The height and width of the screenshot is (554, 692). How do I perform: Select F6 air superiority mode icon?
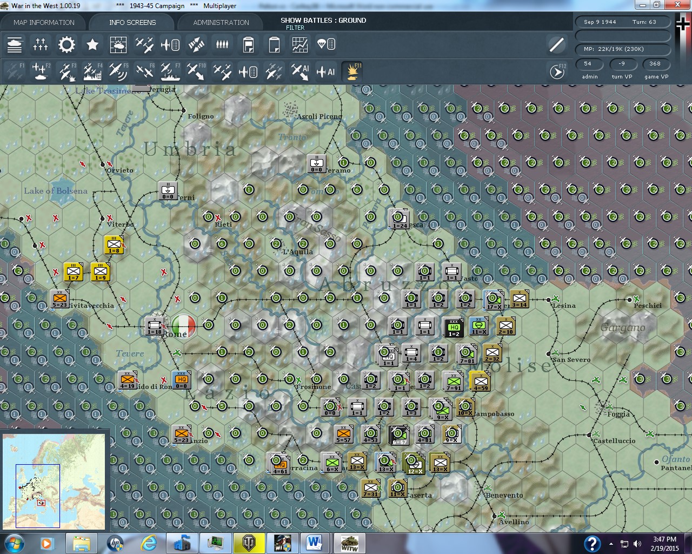tap(144, 71)
